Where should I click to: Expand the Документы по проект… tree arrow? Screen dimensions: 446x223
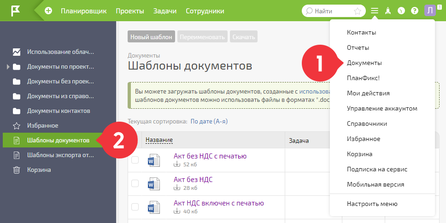point(8,67)
